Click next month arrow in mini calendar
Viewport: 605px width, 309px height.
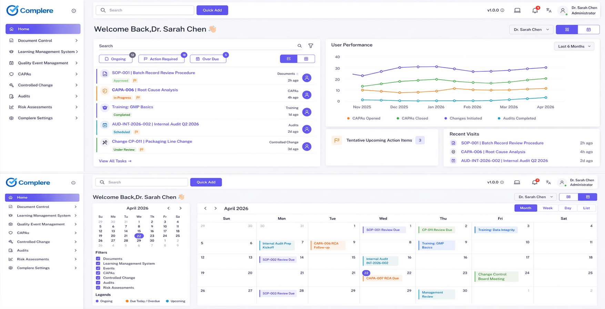[x=180, y=208]
